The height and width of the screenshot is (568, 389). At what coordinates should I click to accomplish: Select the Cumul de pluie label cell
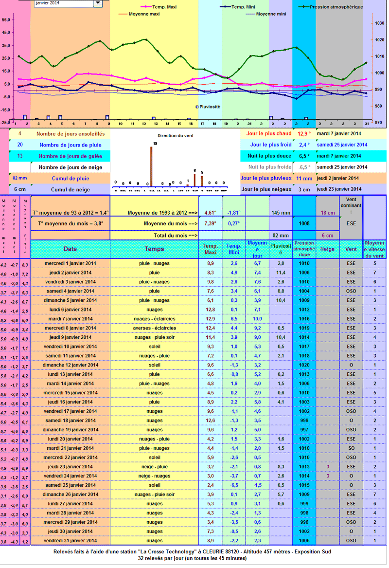[71, 179]
